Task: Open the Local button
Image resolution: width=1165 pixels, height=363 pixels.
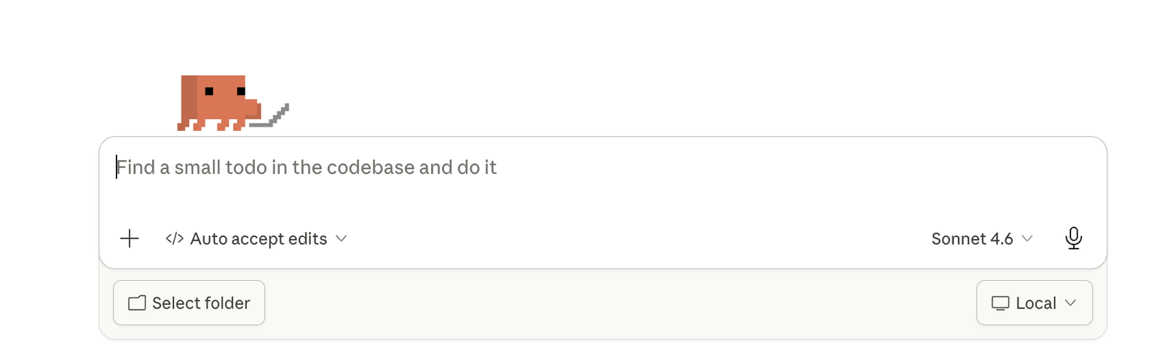Action: [x=1034, y=303]
